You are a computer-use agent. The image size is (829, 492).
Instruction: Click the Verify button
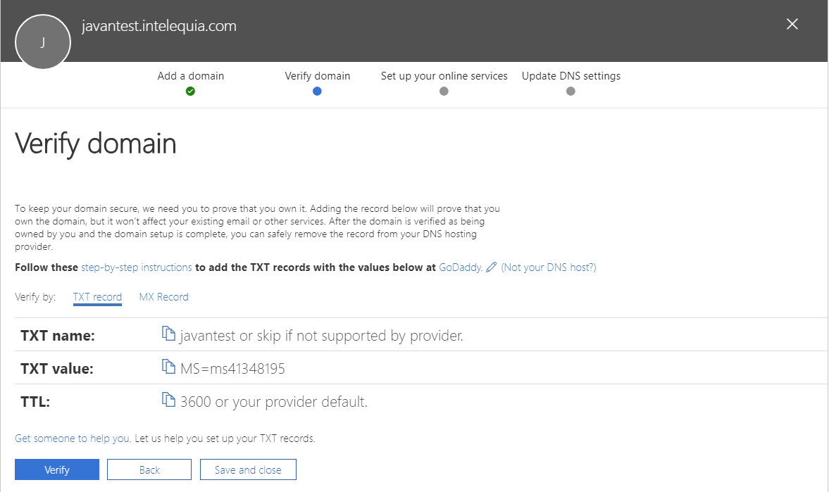56,469
